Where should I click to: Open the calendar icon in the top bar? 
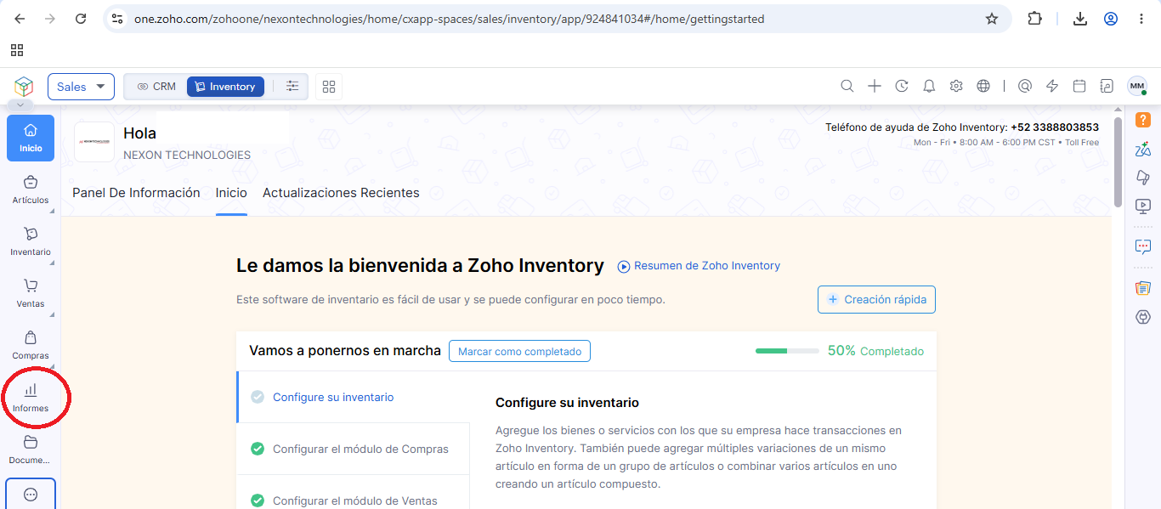coord(1079,86)
